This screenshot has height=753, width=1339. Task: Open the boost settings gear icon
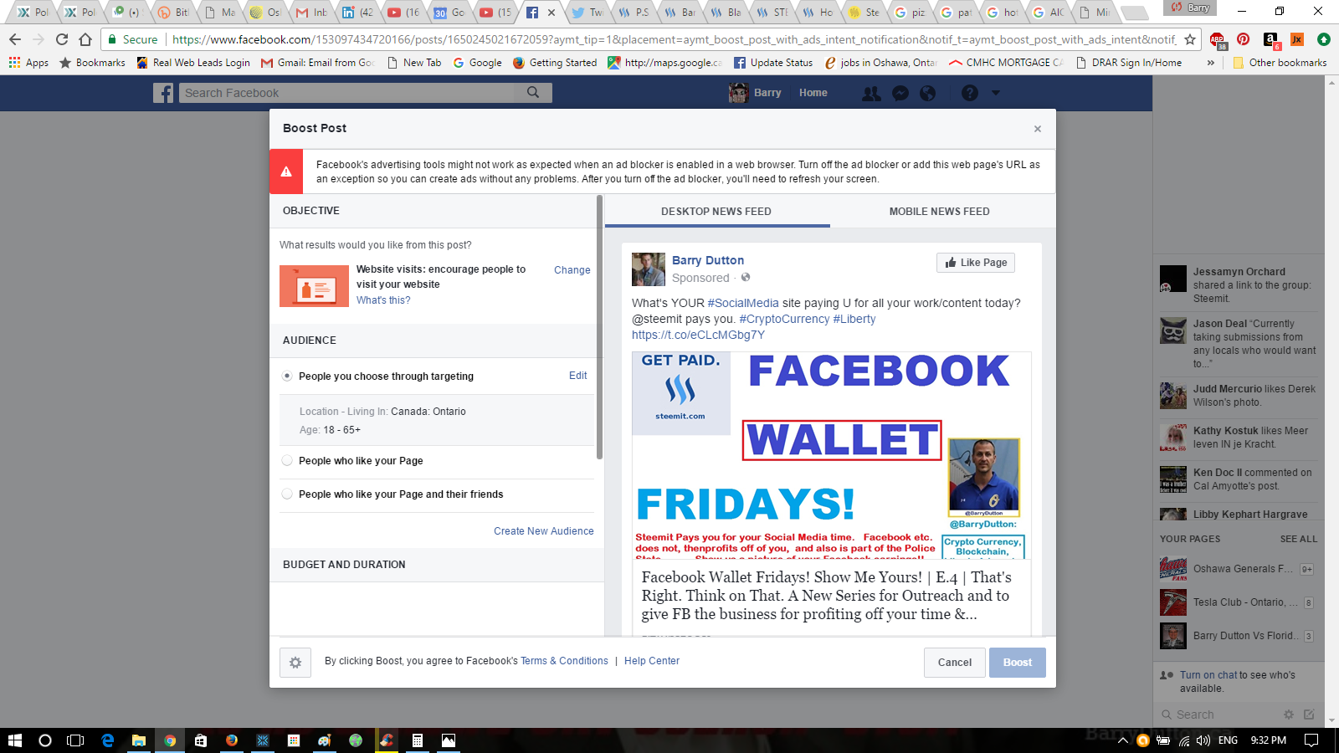click(x=295, y=663)
